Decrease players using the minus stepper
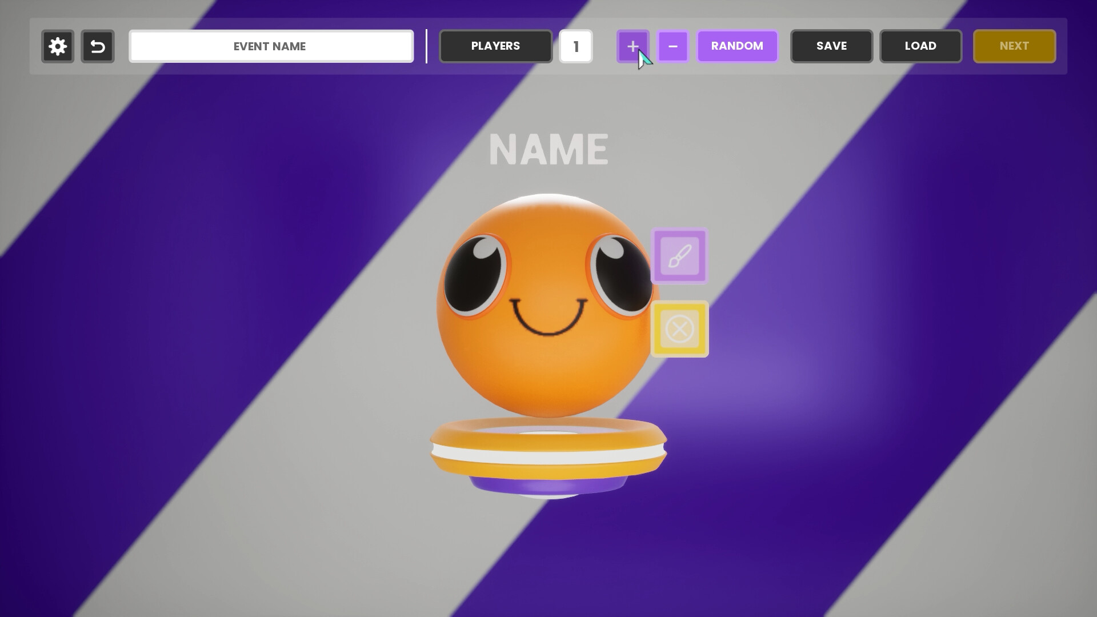1097x617 pixels. 673,46
